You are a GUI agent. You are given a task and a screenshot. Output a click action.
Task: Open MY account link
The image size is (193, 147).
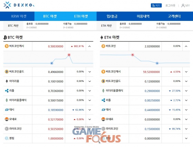point(185,5)
